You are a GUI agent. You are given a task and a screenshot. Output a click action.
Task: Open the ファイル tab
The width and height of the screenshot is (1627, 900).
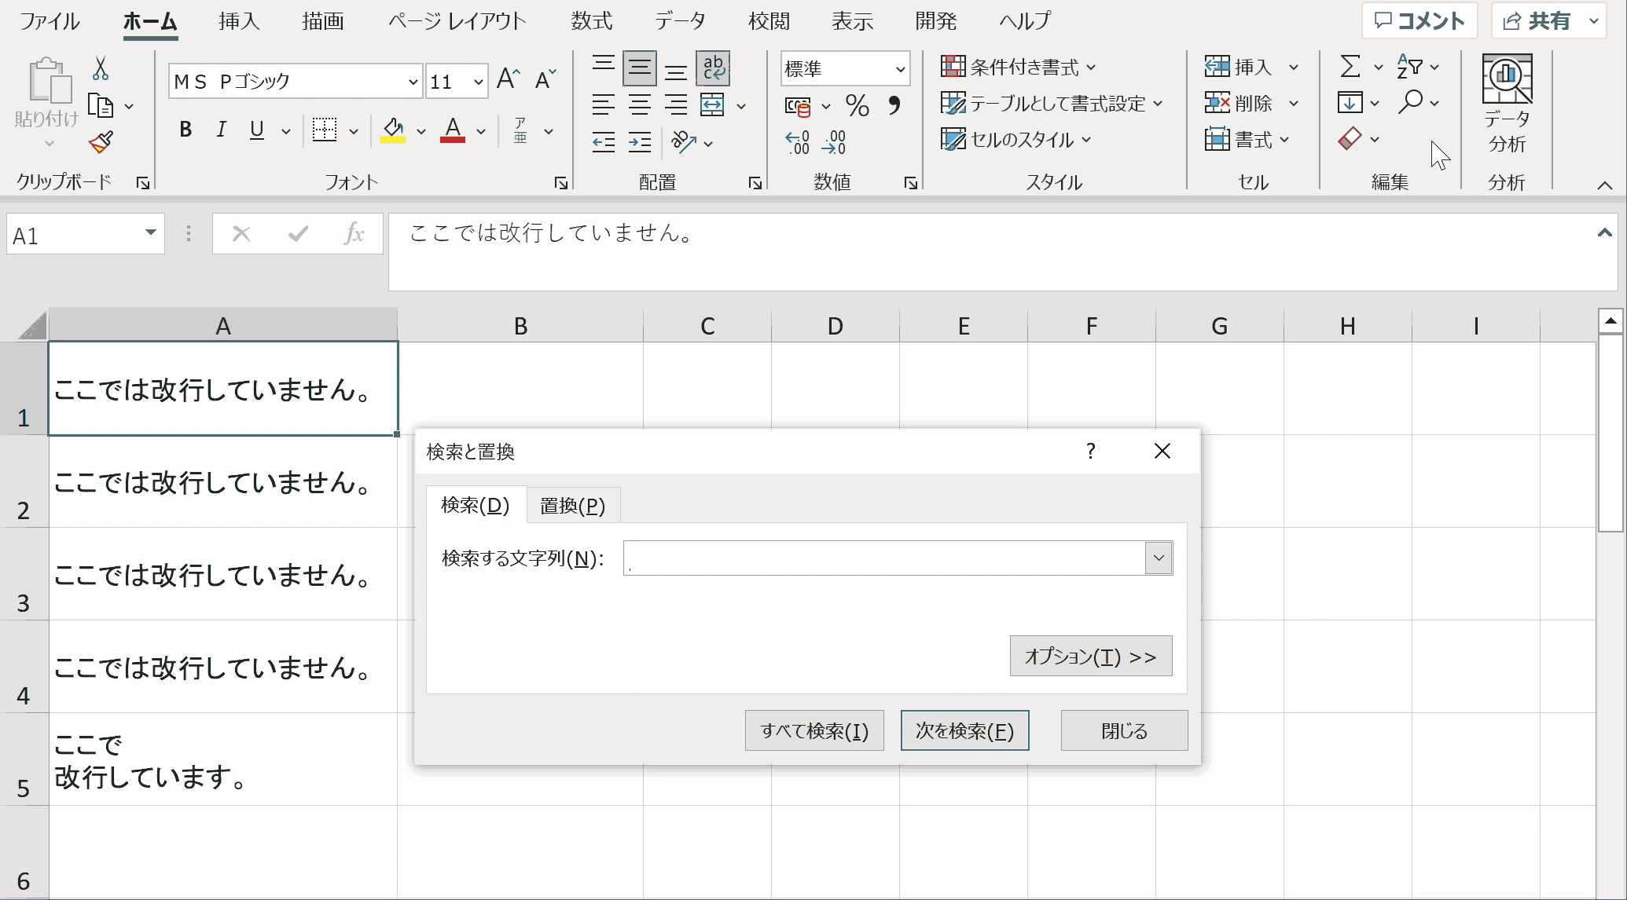click(x=50, y=21)
